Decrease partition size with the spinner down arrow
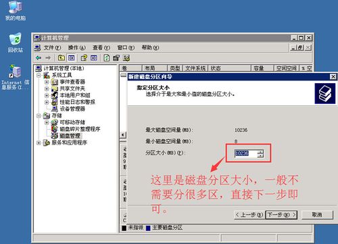The height and width of the screenshot is (244, 338). click(260, 155)
